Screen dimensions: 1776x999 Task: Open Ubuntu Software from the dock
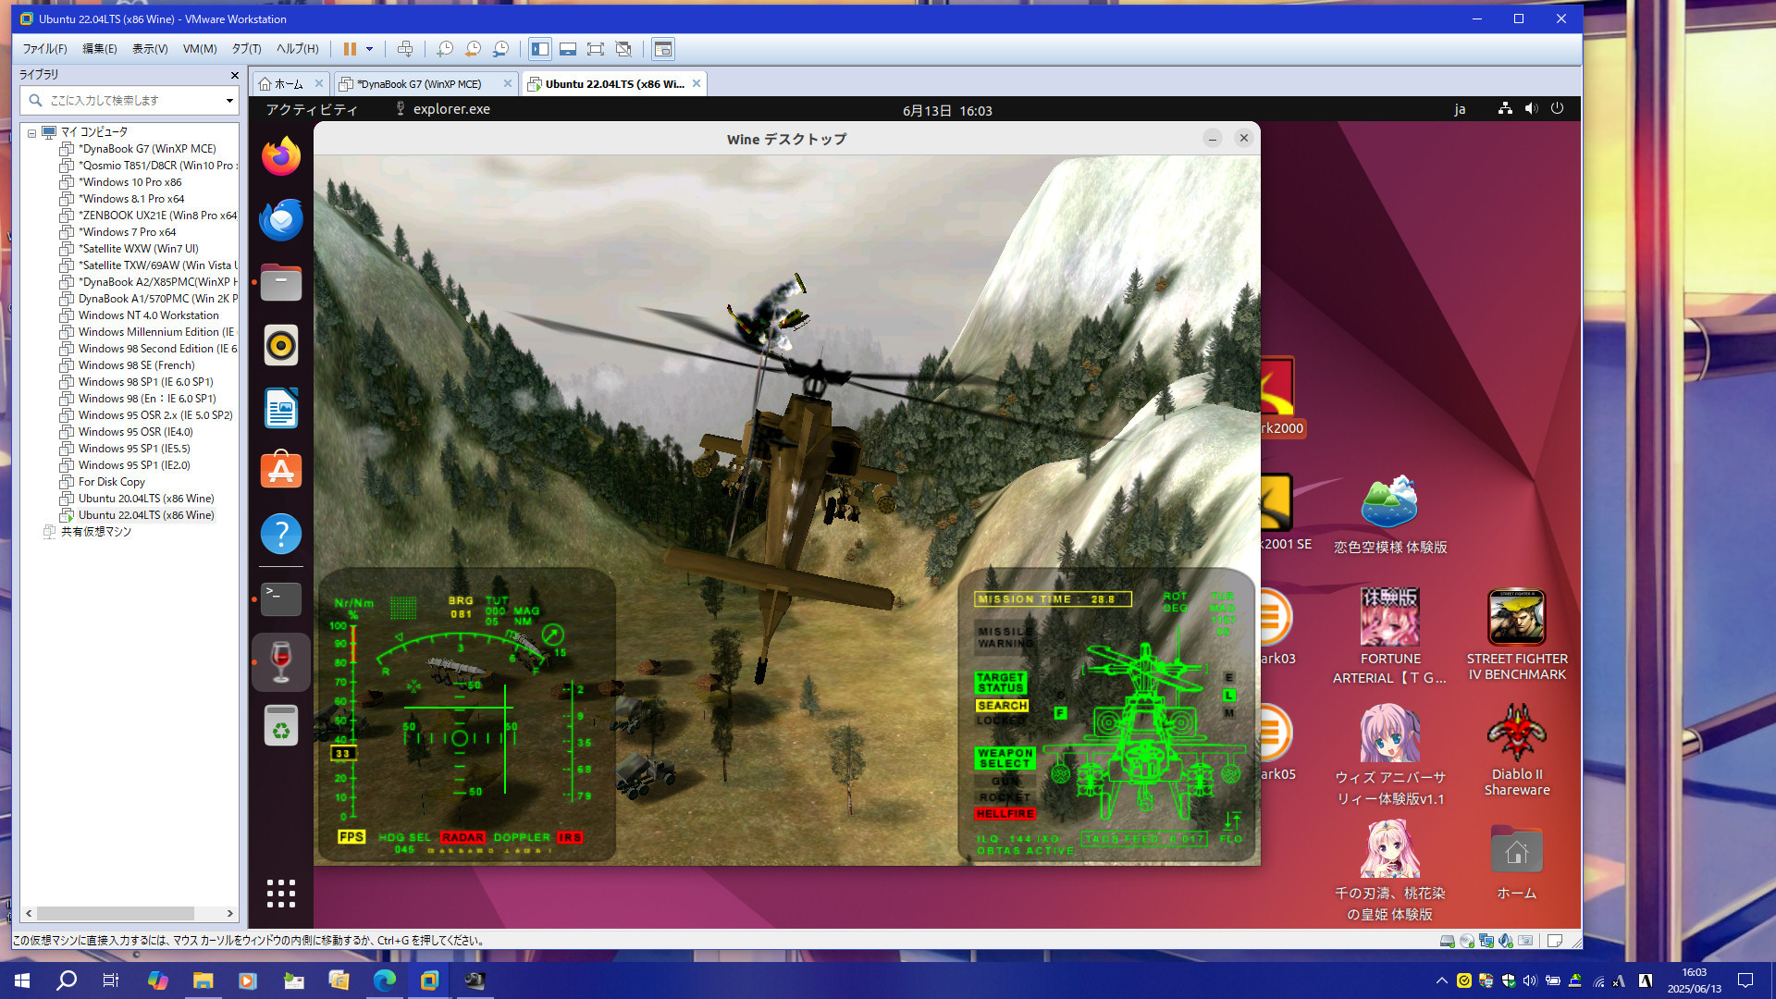(281, 471)
